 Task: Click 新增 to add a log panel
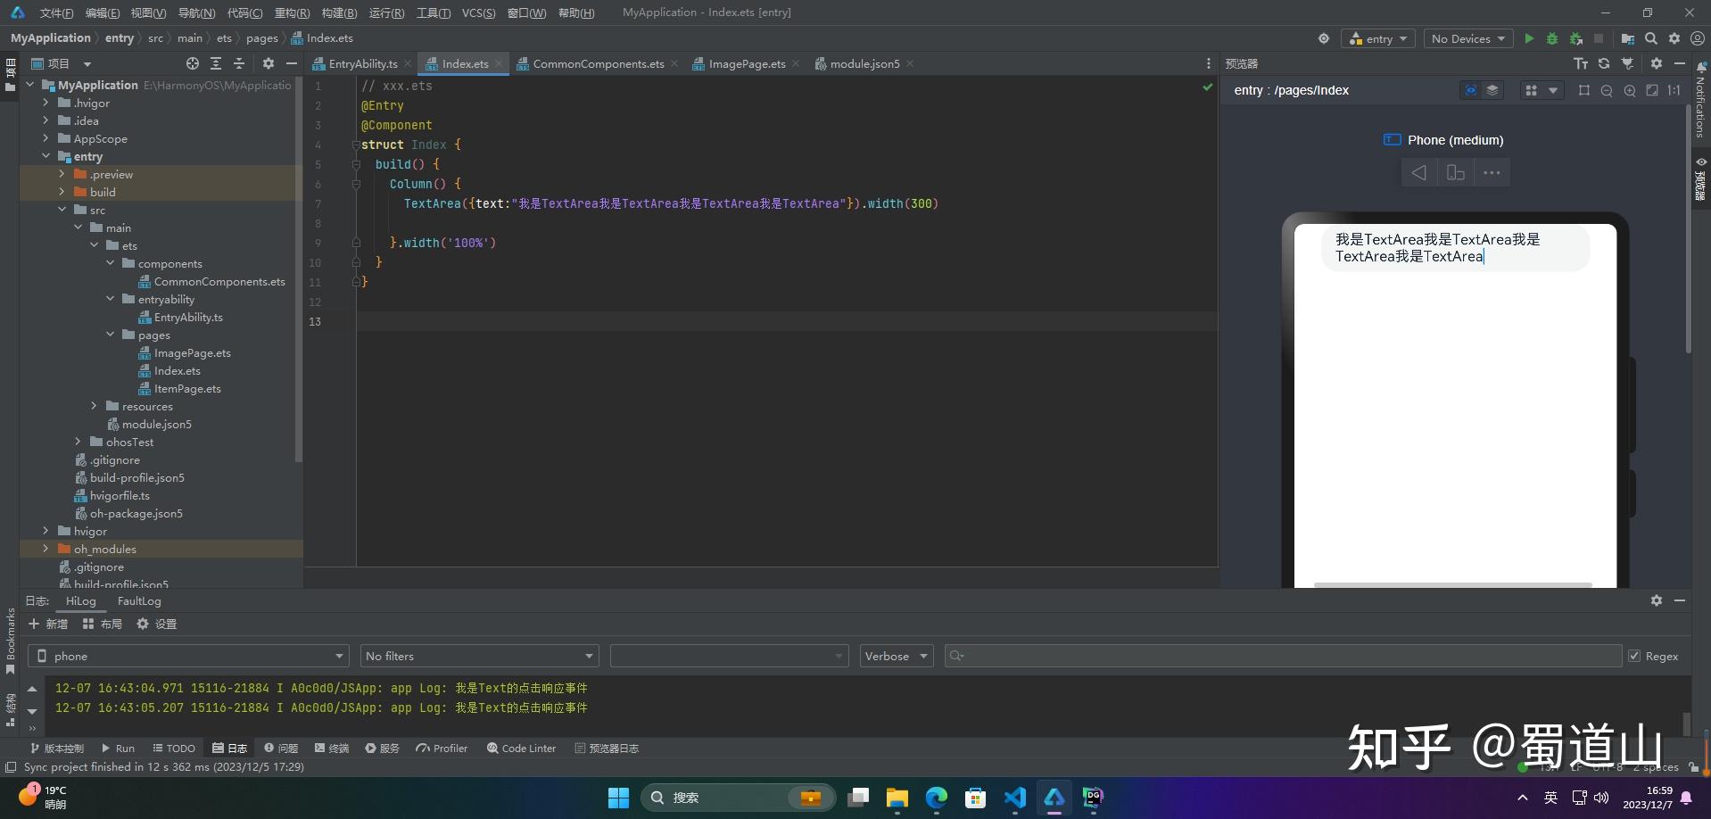click(48, 624)
